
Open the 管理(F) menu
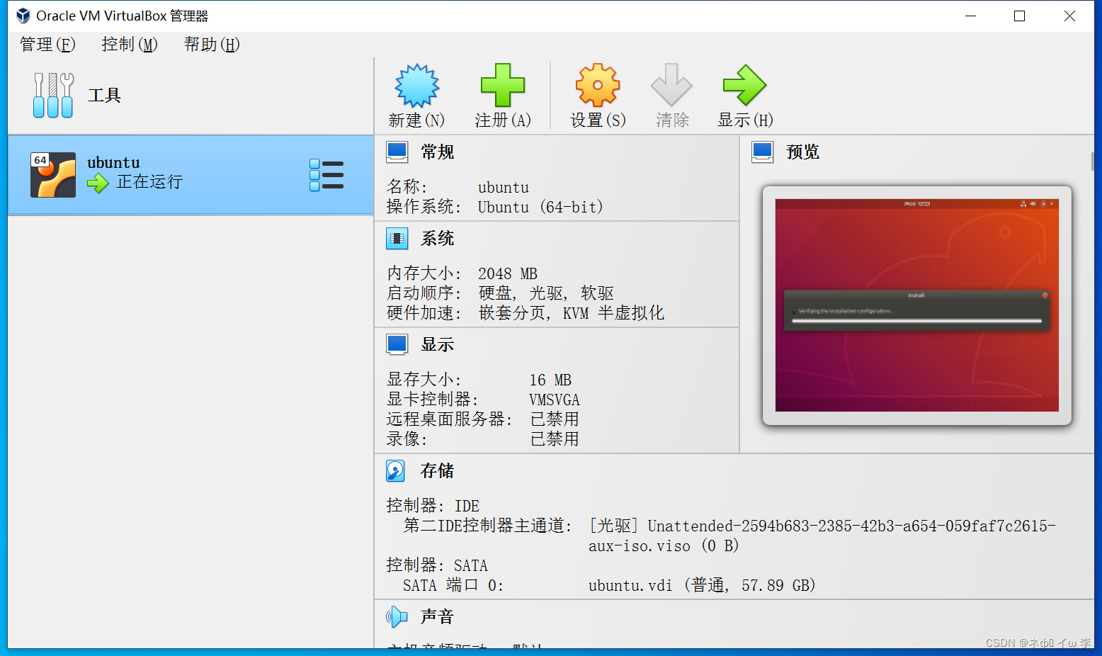click(47, 45)
